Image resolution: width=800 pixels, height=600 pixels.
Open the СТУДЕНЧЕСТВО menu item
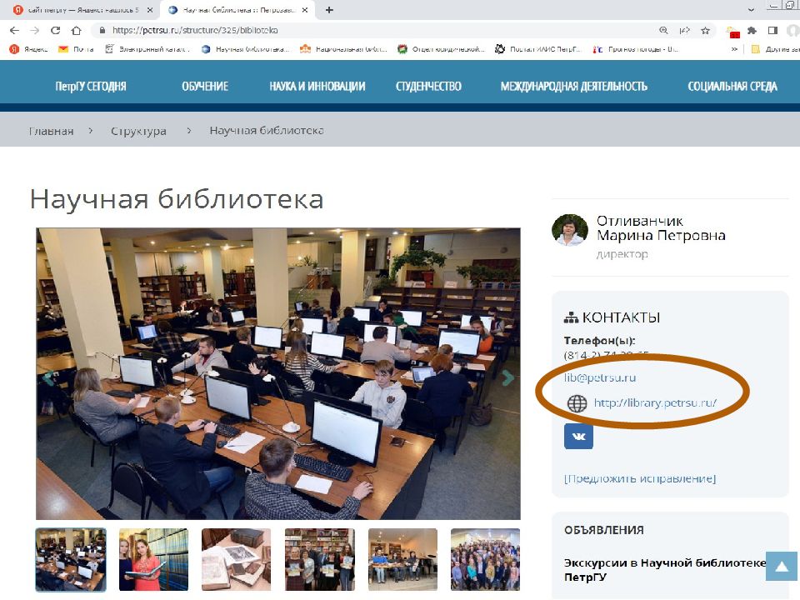(428, 86)
